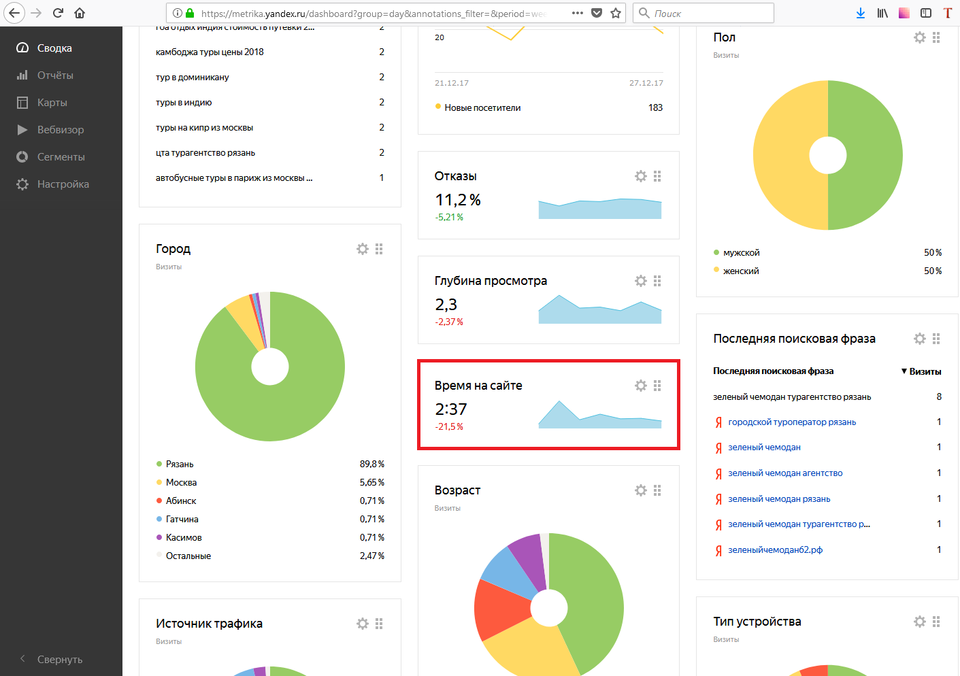Image resolution: width=960 pixels, height=676 pixels.
Task: Click the browser home icon
Action: point(80,13)
